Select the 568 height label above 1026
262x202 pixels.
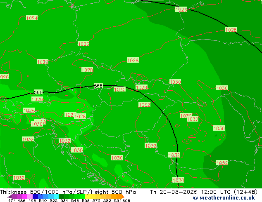(x=38, y=92)
